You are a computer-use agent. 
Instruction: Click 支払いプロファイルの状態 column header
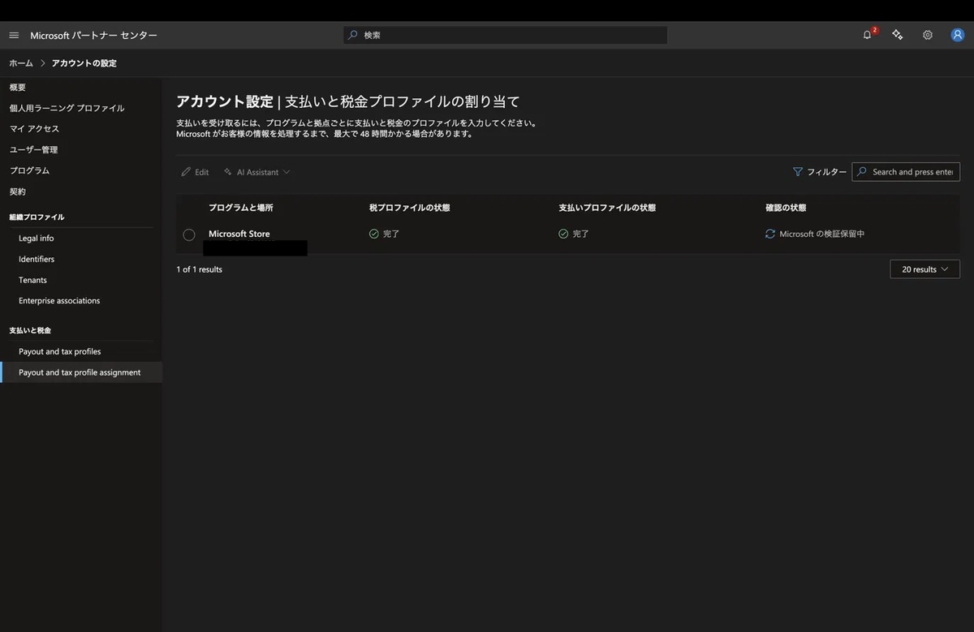[x=607, y=208]
